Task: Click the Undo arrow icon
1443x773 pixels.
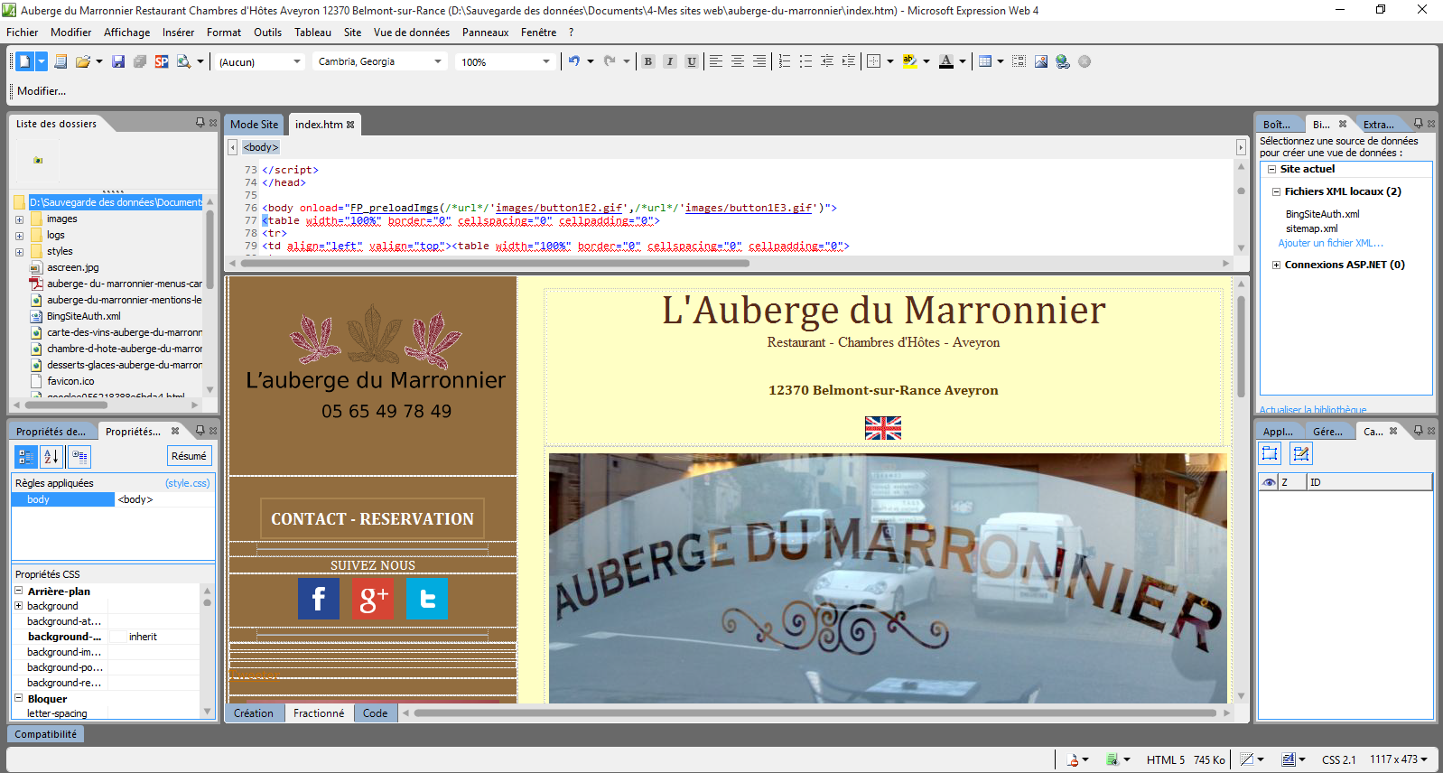Action: point(574,61)
